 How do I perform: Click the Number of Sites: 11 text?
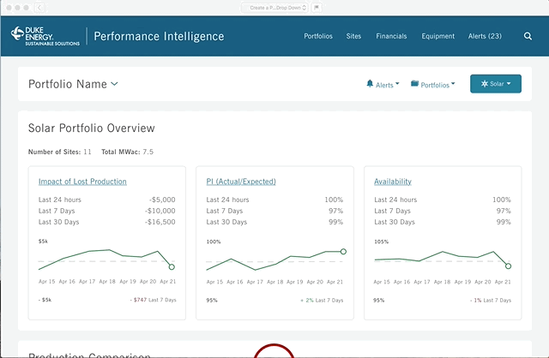point(59,152)
